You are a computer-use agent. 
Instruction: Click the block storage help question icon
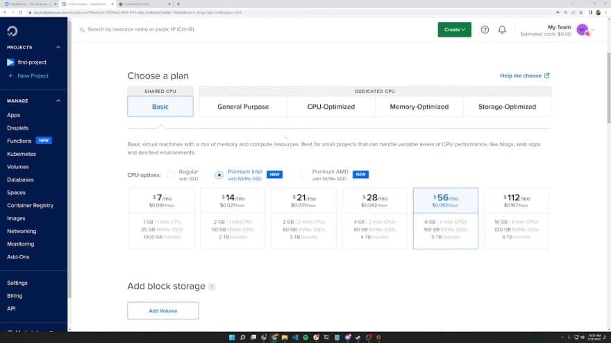212,287
